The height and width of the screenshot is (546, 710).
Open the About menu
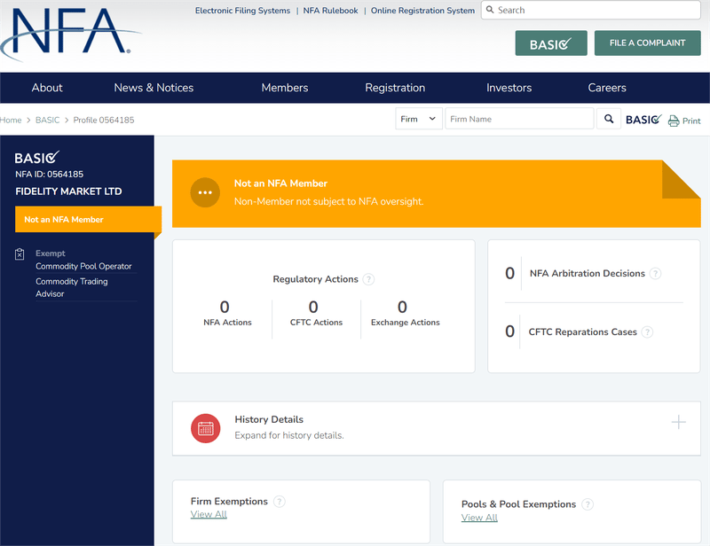(x=47, y=88)
